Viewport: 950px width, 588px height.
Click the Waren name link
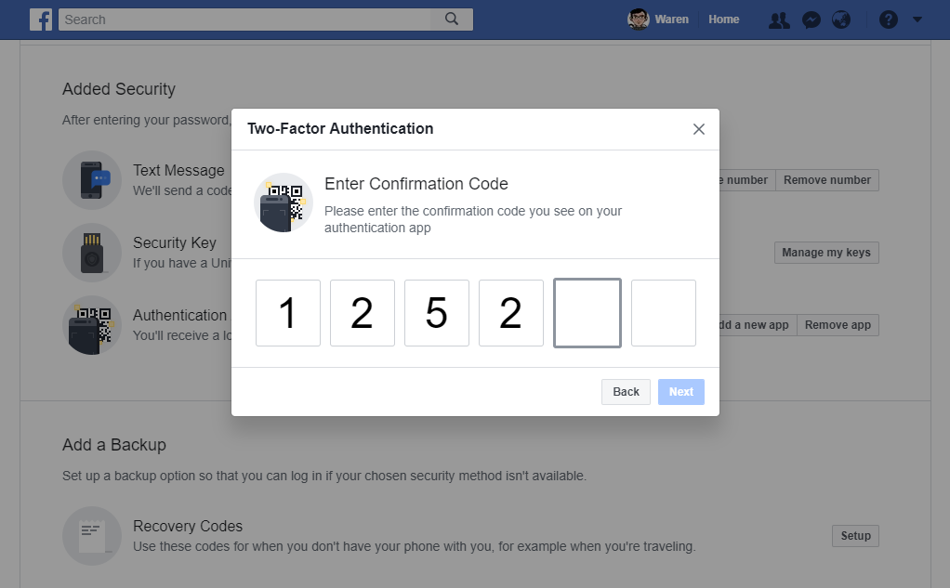click(x=672, y=19)
